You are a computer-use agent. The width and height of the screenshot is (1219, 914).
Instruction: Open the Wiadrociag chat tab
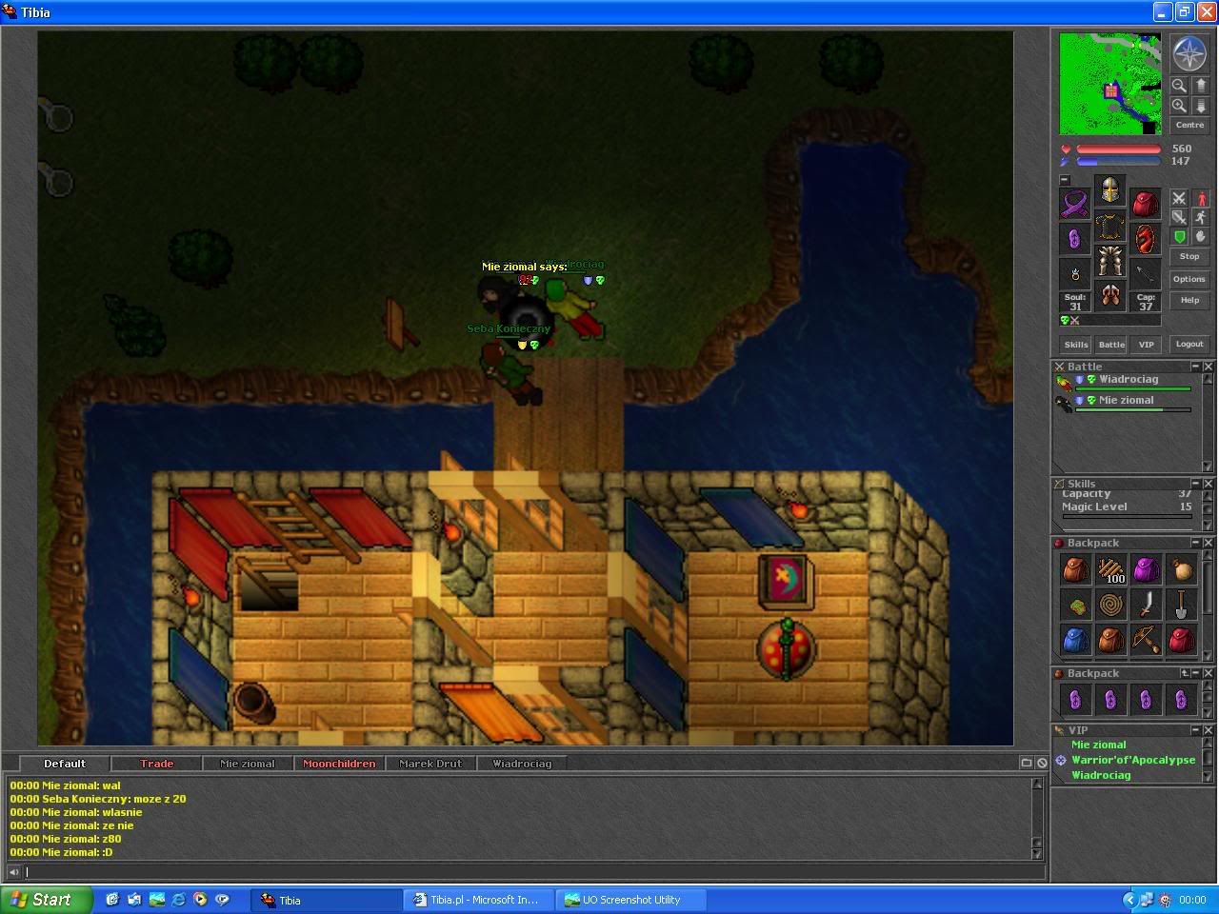(x=522, y=764)
